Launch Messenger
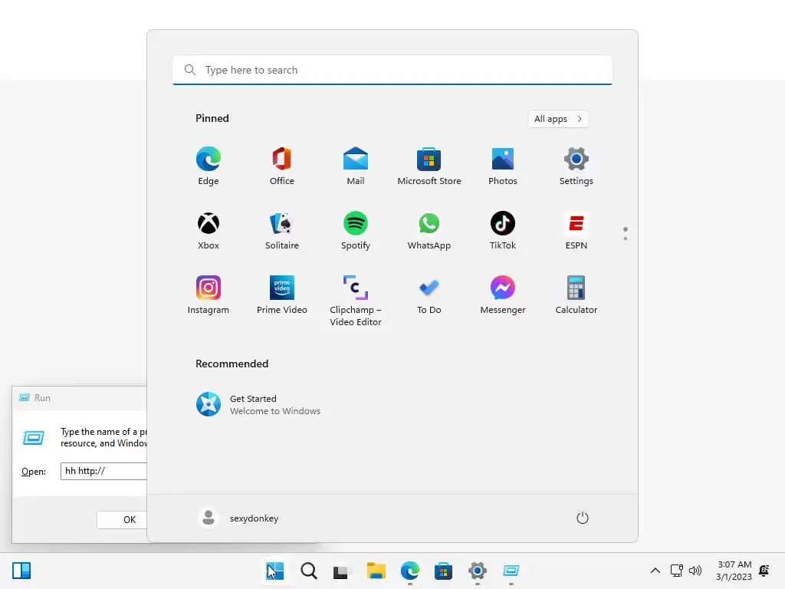785x589 pixels. point(503,295)
